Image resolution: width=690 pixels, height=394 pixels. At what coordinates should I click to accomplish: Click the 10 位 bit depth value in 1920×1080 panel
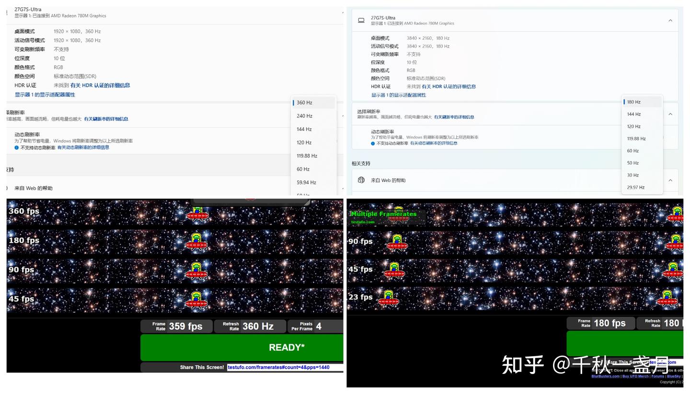click(59, 58)
